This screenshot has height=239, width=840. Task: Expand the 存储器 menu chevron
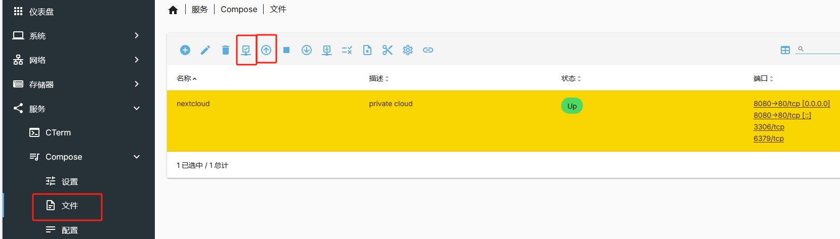[137, 84]
